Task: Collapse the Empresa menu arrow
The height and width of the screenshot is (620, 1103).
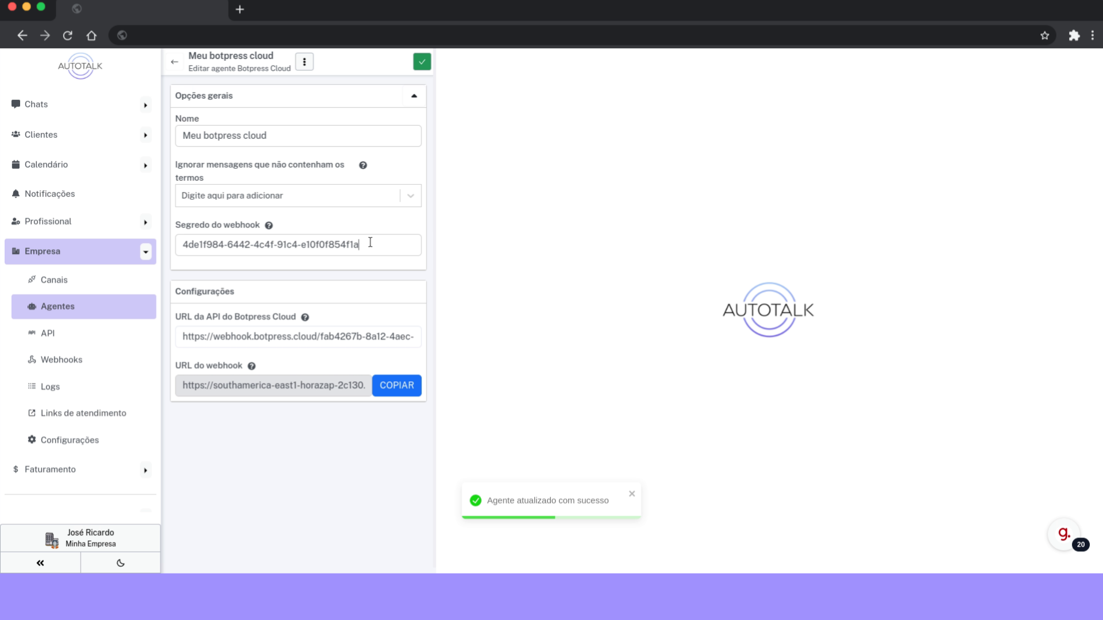Action: pyautogui.click(x=146, y=252)
